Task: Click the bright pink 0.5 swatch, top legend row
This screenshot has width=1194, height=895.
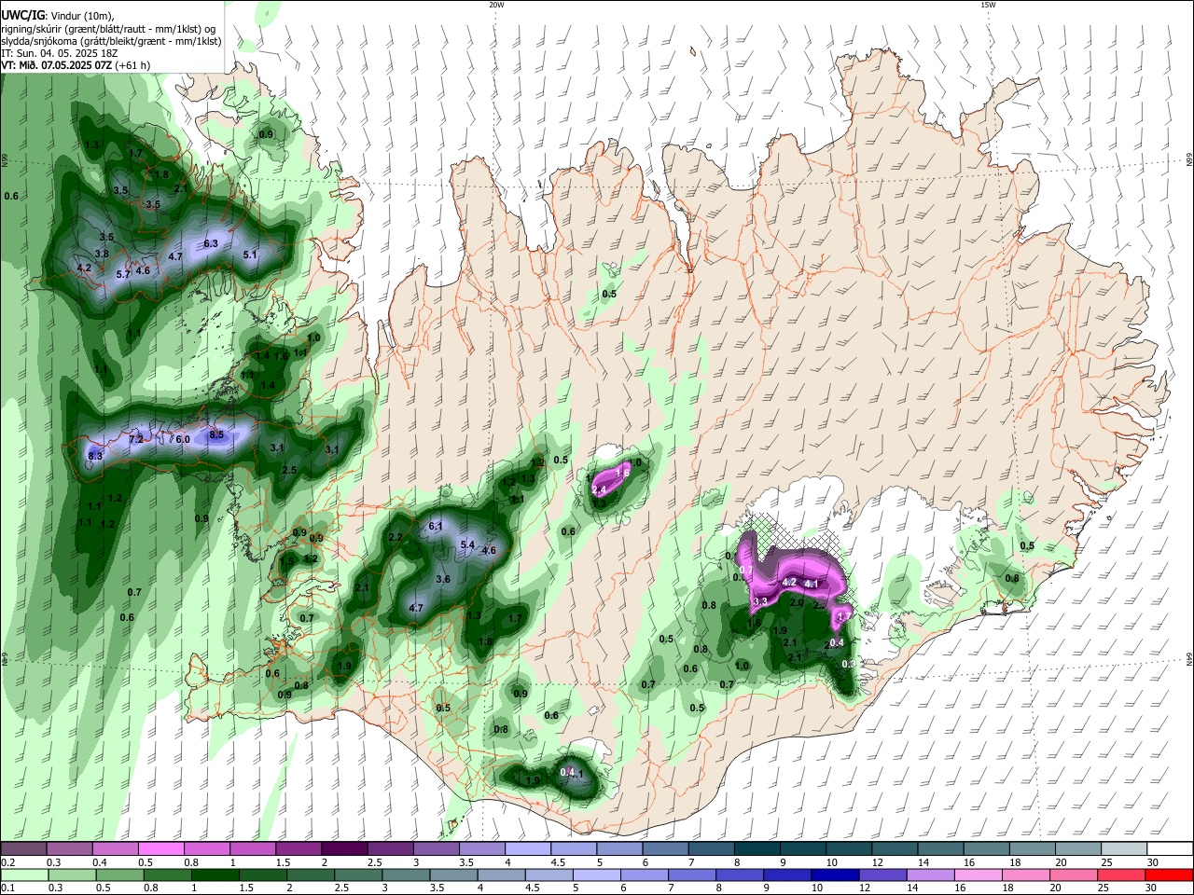Action: (x=160, y=849)
